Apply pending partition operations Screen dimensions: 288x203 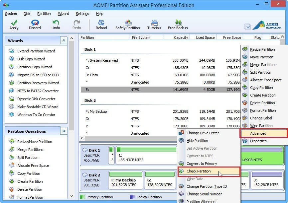(14, 24)
